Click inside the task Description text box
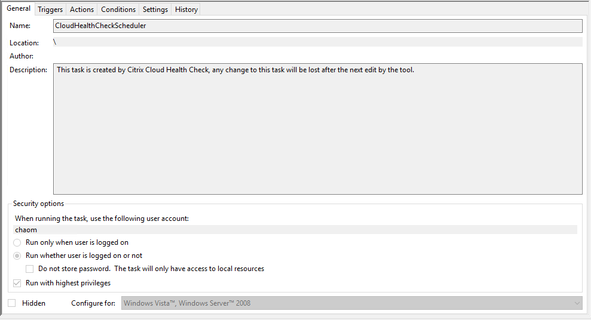Viewport: 591px width, 320px height. coord(317,128)
